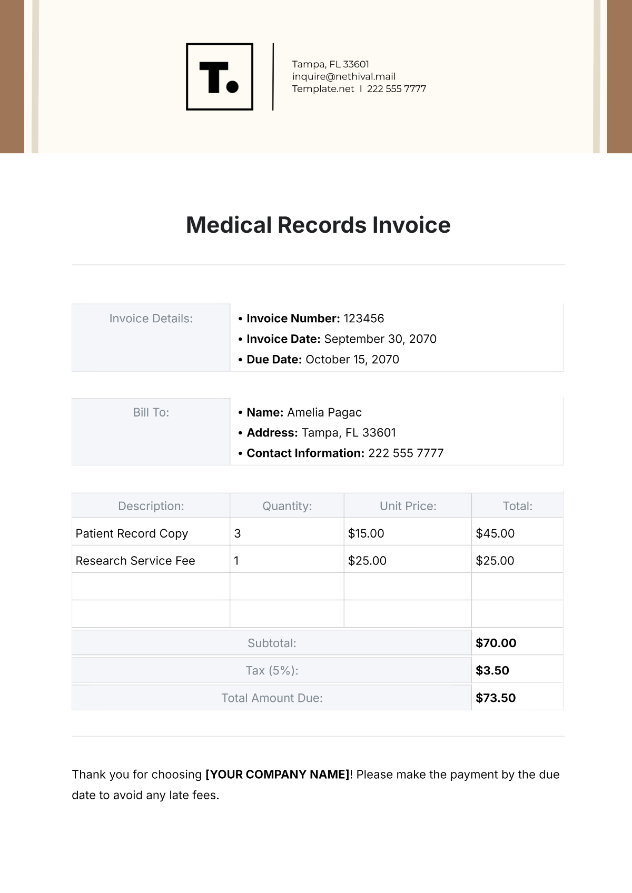This screenshot has width=632, height=893.
Task: Select the Subtotal amount $70.00
Action: coord(496,643)
